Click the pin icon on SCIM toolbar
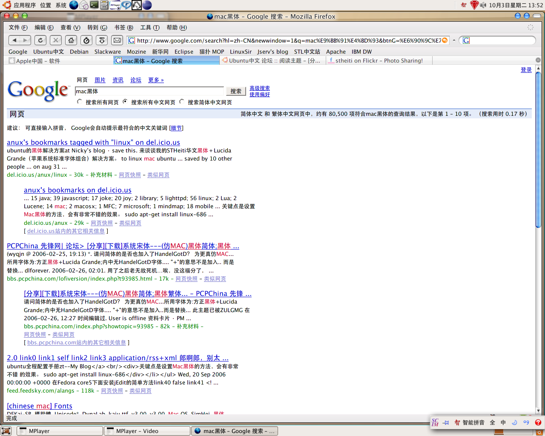Image resolution: width=545 pixels, height=436 pixels. (x=446, y=422)
